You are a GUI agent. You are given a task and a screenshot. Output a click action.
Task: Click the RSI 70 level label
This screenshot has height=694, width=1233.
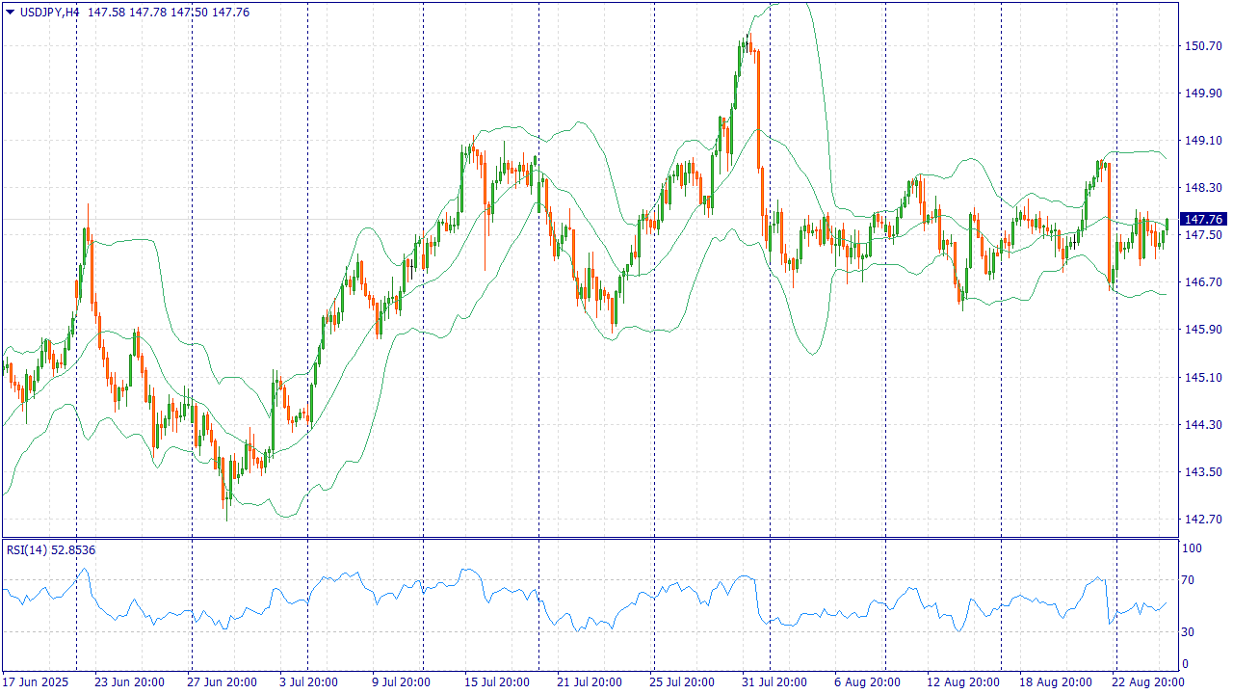point(1189,580)
